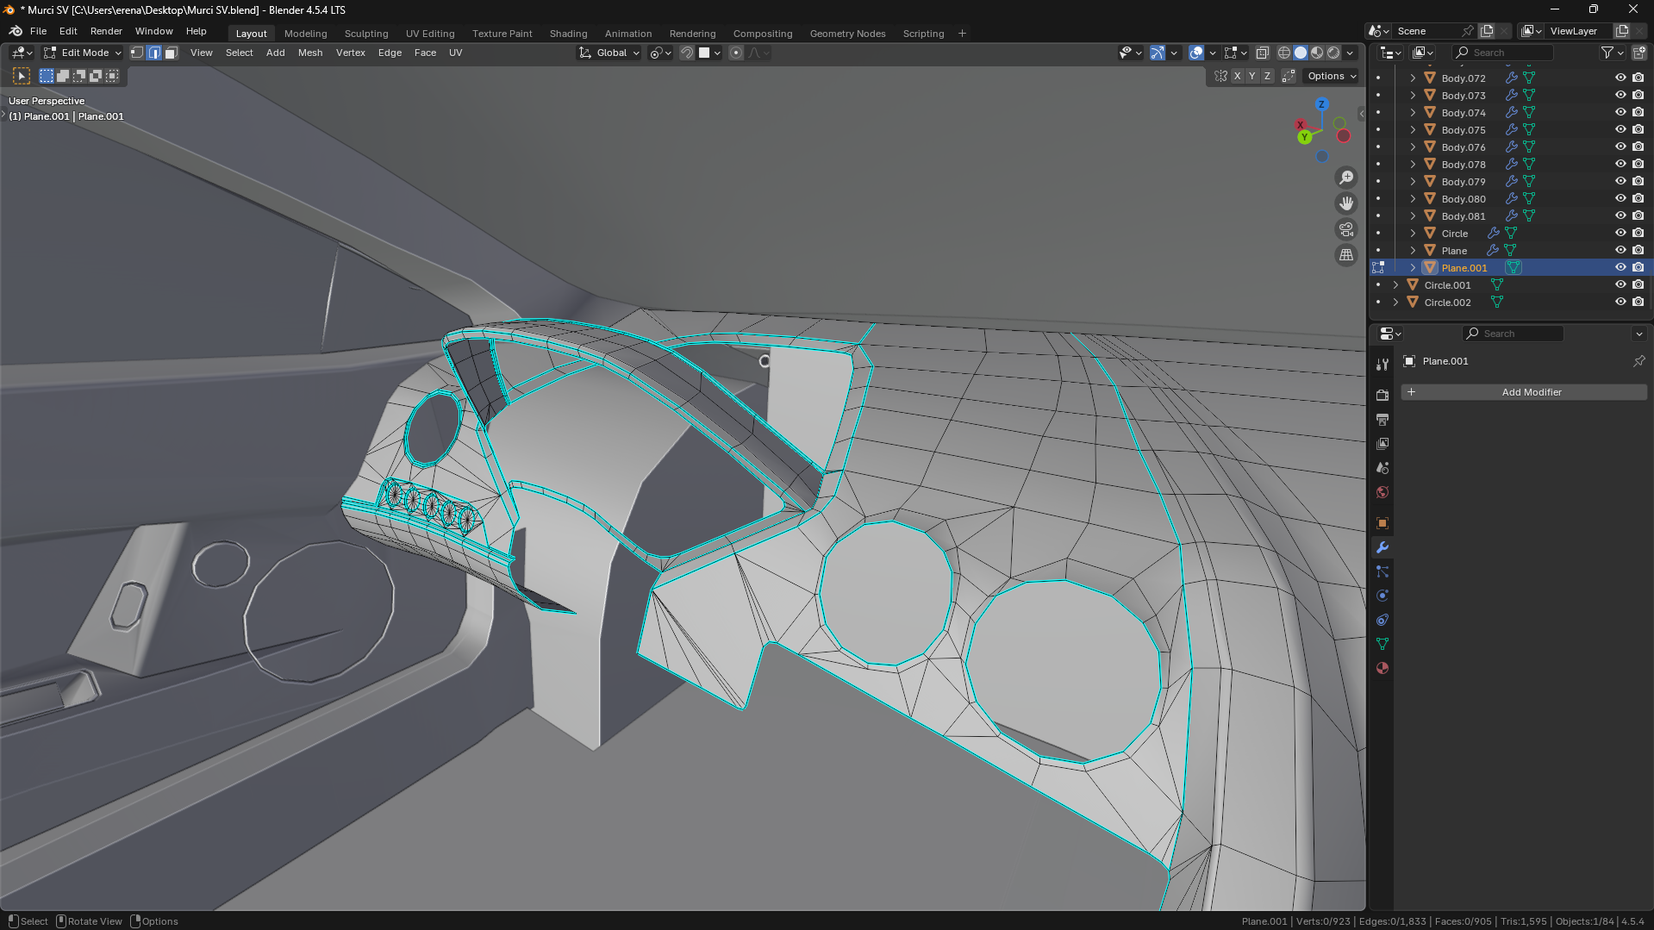The height and width of the screenshot is (930, 1654).
Task: Disable render camera icon for Plane
Action: click(1638, 251)
